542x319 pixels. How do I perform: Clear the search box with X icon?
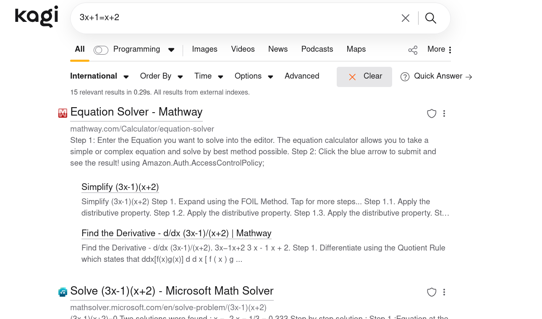pos(405,18)
